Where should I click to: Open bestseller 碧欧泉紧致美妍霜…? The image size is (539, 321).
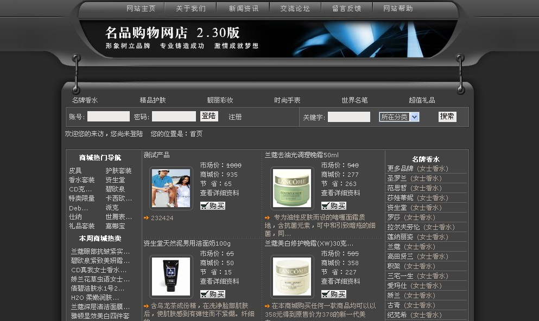tap(100, 261)
